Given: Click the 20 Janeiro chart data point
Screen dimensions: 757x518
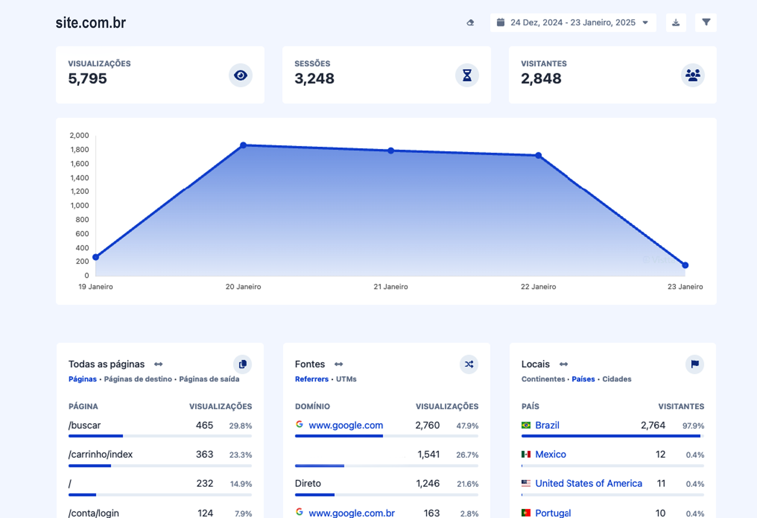Looking at the screenshot, I should coord(243,145).
